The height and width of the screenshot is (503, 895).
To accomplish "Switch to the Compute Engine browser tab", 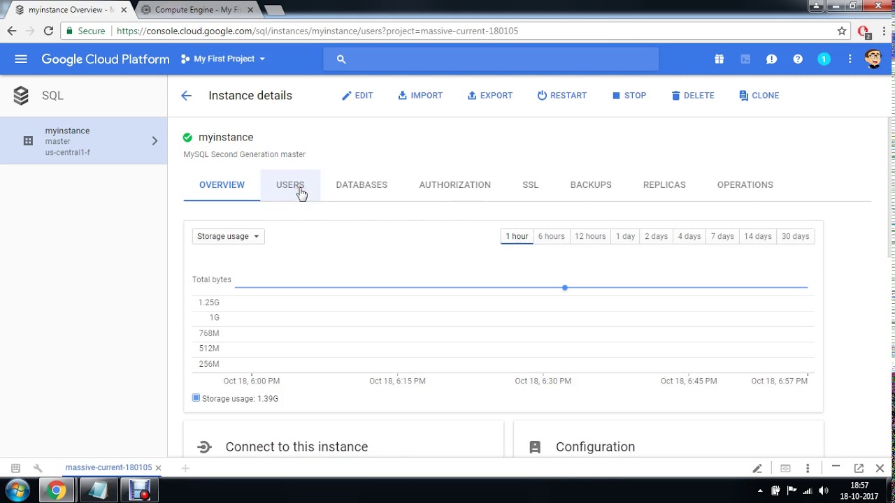I will [197, 10].
